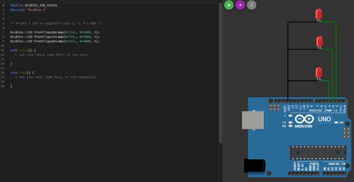The width and height of the screenshot is (354, 182).
Task: Click the void loop() line
Action: click(22, 73)
